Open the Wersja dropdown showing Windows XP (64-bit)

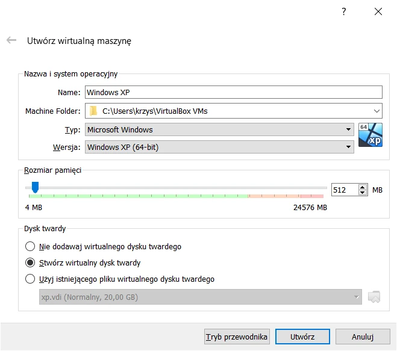click(x=219, y=147)
